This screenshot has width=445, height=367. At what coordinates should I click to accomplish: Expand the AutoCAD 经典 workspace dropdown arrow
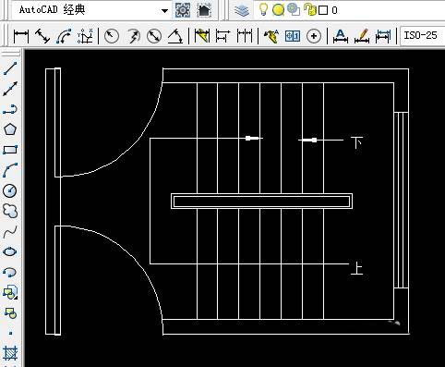point(164,11)
